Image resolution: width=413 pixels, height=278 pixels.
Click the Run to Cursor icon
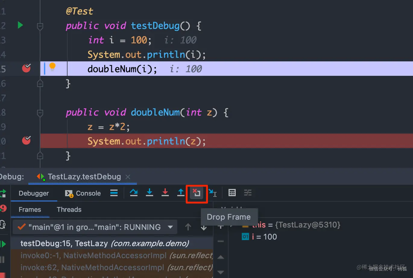pyautogui.click(x=213, y=193)
